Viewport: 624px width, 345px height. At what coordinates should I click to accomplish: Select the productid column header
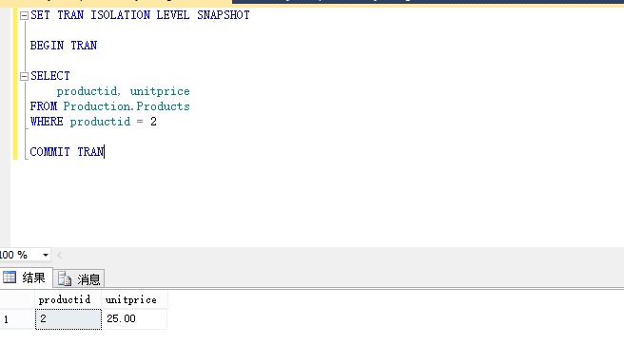[x=68, y=299]
